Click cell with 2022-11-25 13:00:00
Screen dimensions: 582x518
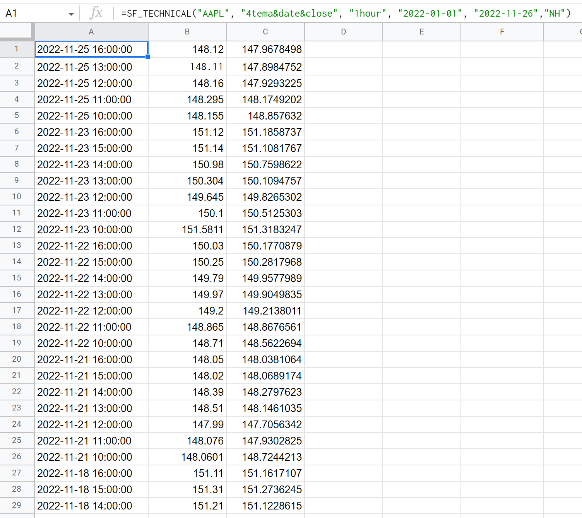click(x=91, y=67)
